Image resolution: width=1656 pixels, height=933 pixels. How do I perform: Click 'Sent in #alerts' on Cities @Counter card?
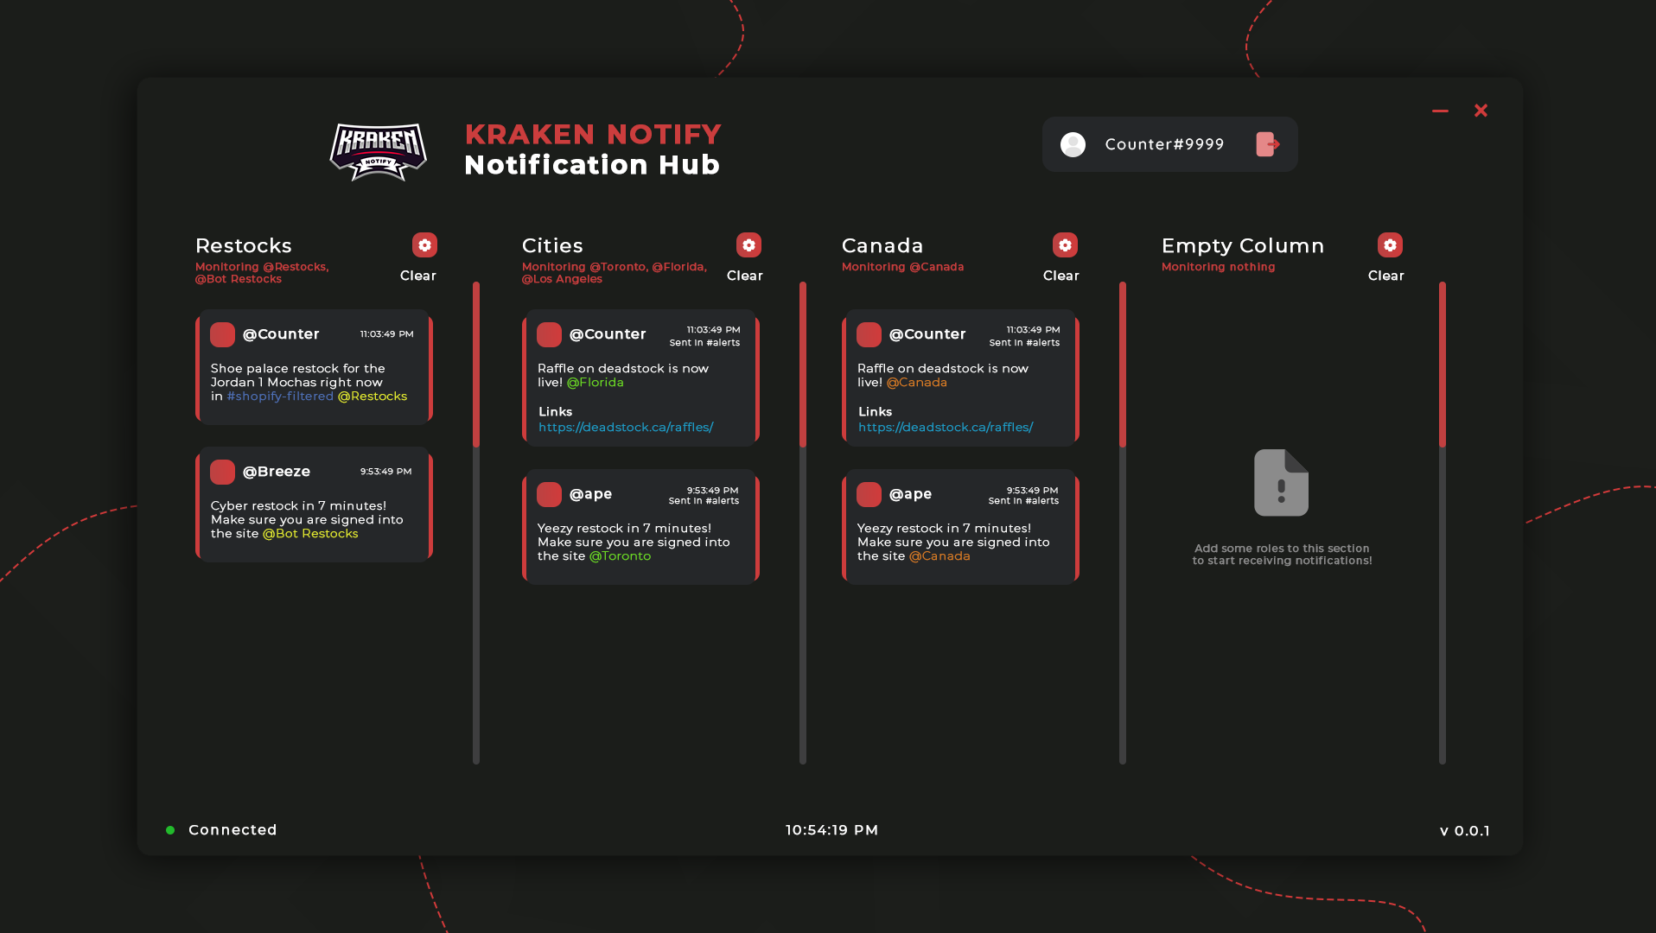(x=704, y=343)
